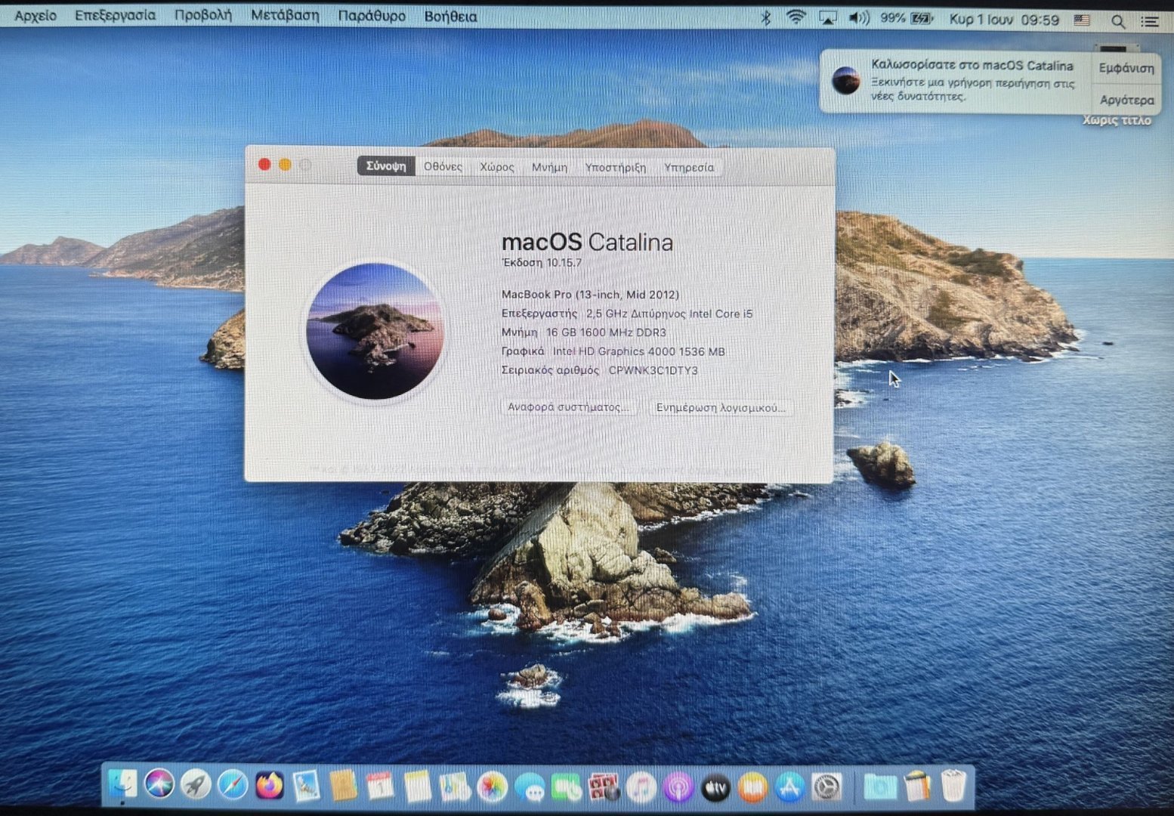The image size is (1174, 816).
Task: Click the welcome notification's Catalina icon
Action: [x=845, y=80]
